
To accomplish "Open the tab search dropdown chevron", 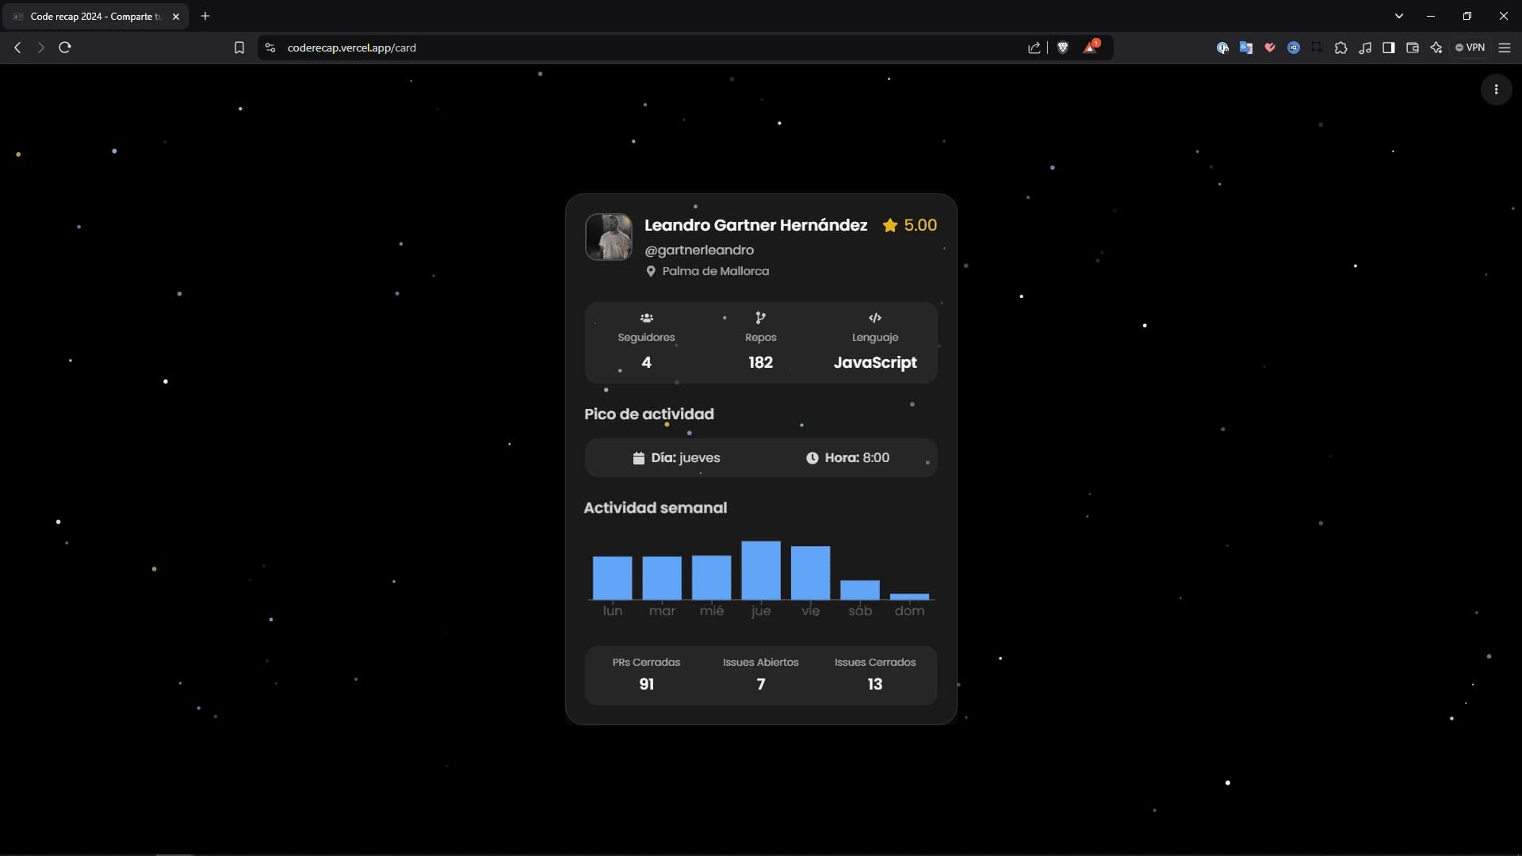I will [1398, 16].
